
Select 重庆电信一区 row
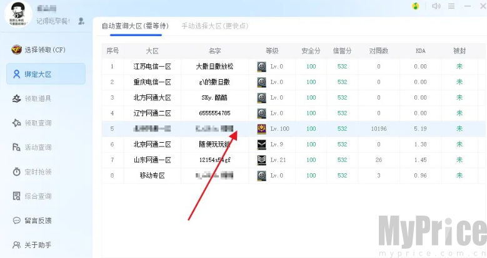pyautogui.click(x=294, y=82)
